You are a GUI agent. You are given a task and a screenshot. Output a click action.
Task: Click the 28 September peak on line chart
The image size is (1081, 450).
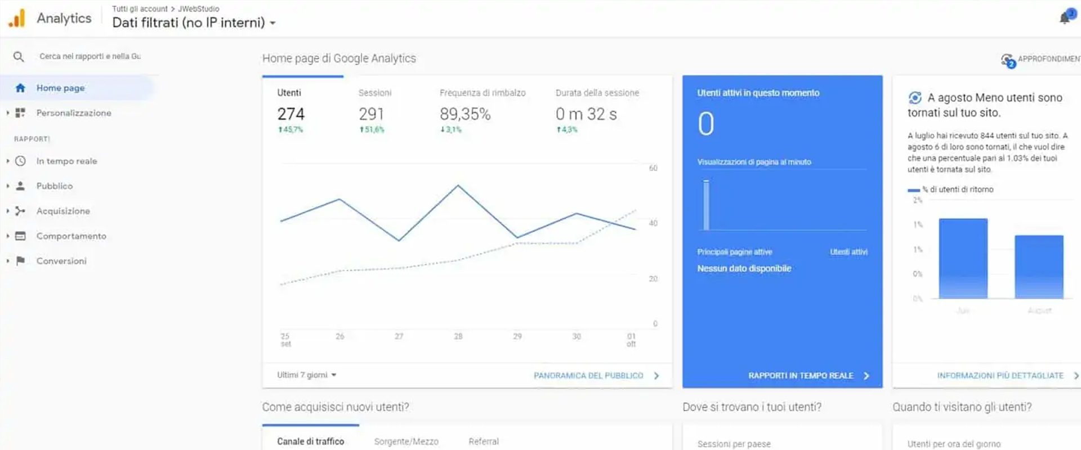pos(458,185)
